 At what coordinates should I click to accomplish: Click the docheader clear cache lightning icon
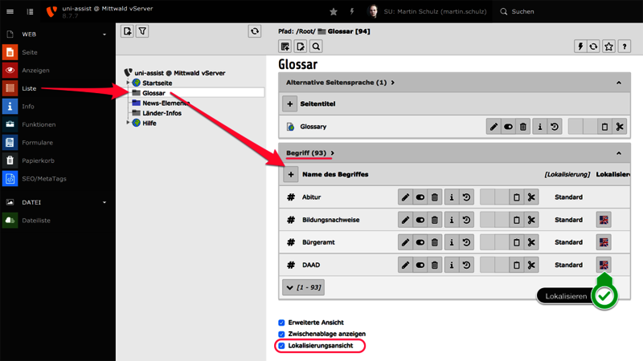click(580, 47)
